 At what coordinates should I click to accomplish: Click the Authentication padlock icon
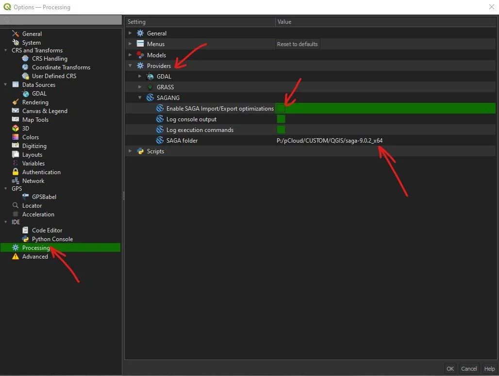(x=15, y=172)
